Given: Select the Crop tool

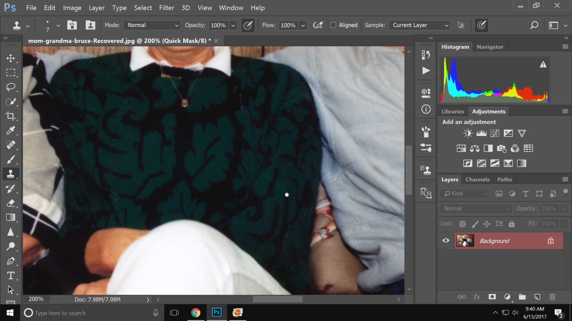Looking at the screenshot, I should pos(11,116).
